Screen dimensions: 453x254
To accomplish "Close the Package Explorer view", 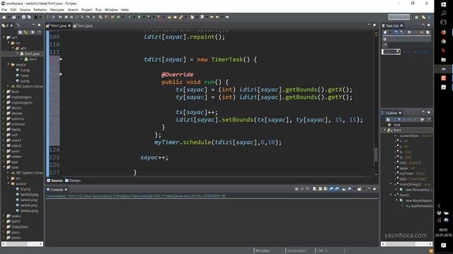I will click(x=11, y=25).
